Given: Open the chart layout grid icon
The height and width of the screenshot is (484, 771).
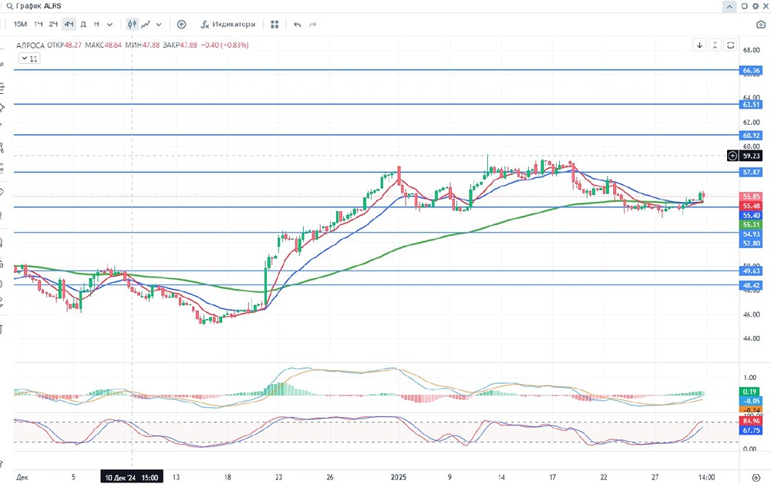Looking at the screenshot, I should (275, 24).
